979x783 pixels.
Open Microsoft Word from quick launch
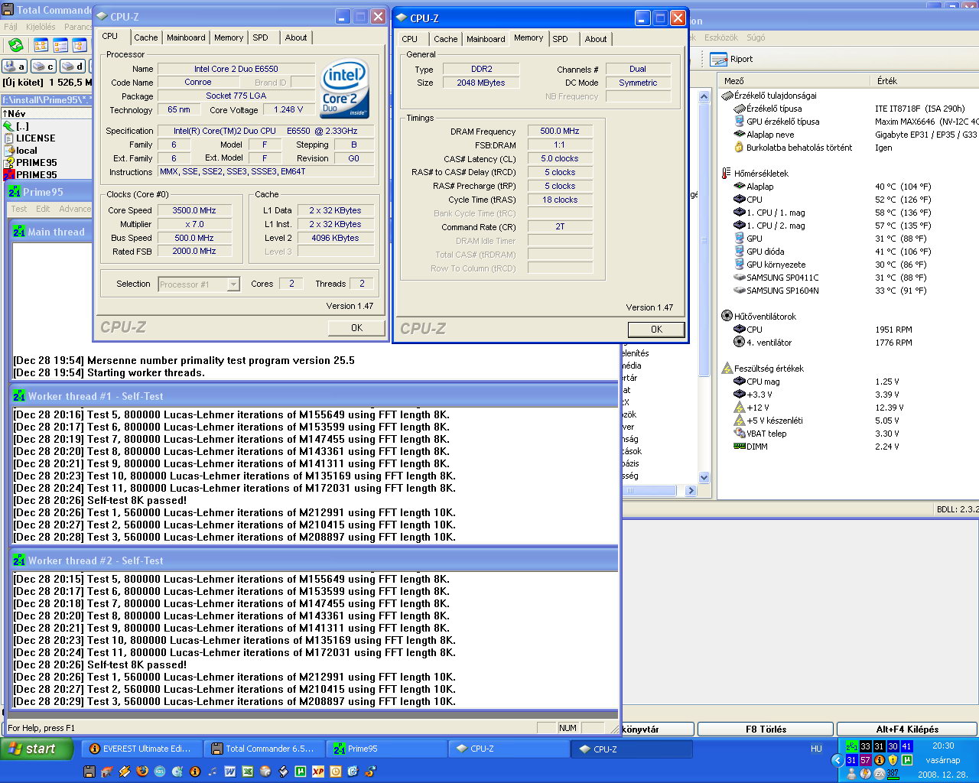tap(229, 772)
